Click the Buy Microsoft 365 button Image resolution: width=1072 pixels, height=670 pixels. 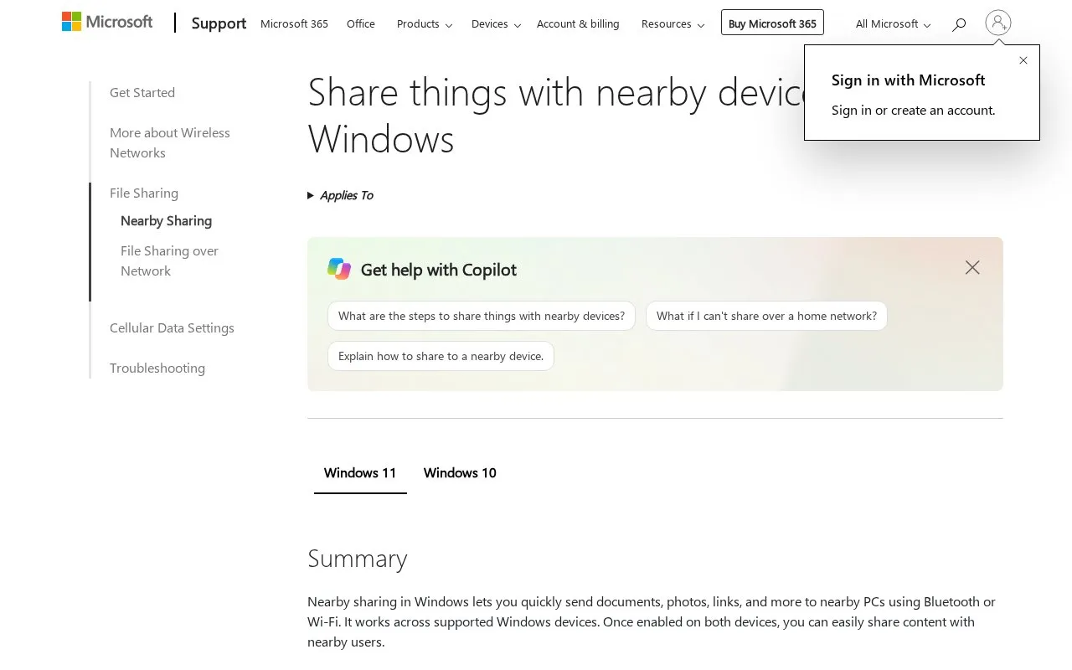(x=772, y=23)
